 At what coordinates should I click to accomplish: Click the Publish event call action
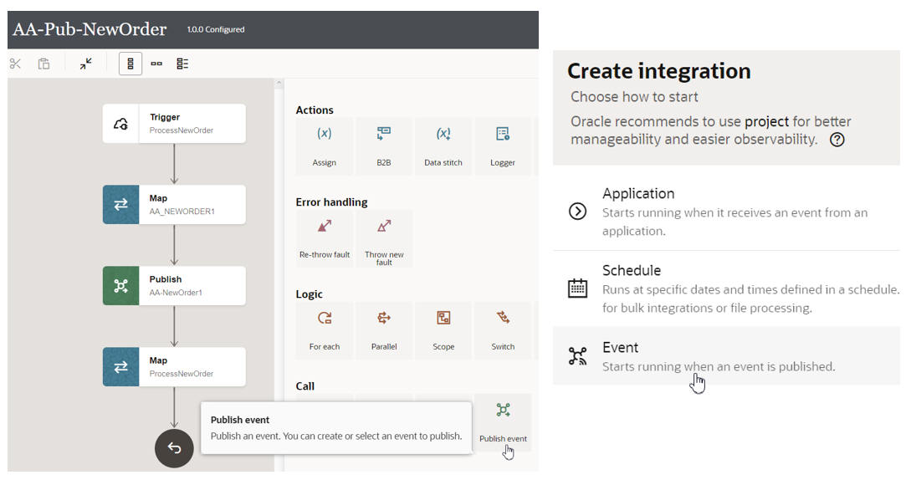503,421
